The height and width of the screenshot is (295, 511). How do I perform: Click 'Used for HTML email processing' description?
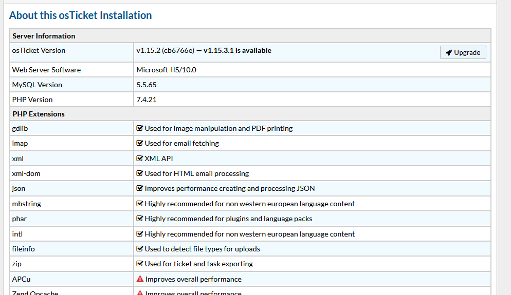[x=197, y=174]
